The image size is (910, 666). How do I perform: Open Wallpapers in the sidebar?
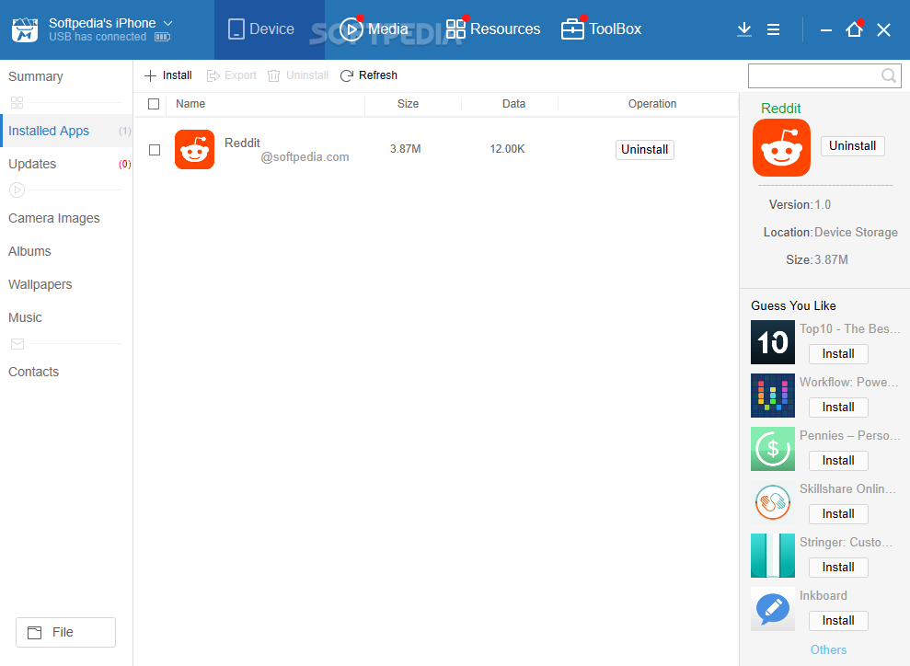(40, 284)
